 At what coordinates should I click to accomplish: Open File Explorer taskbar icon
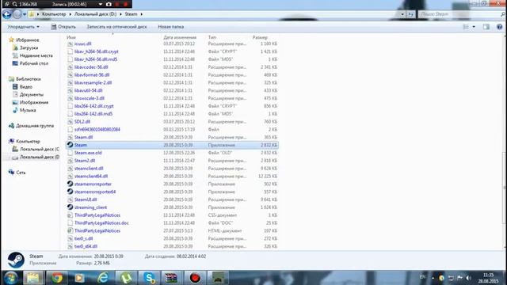[32, 278]
